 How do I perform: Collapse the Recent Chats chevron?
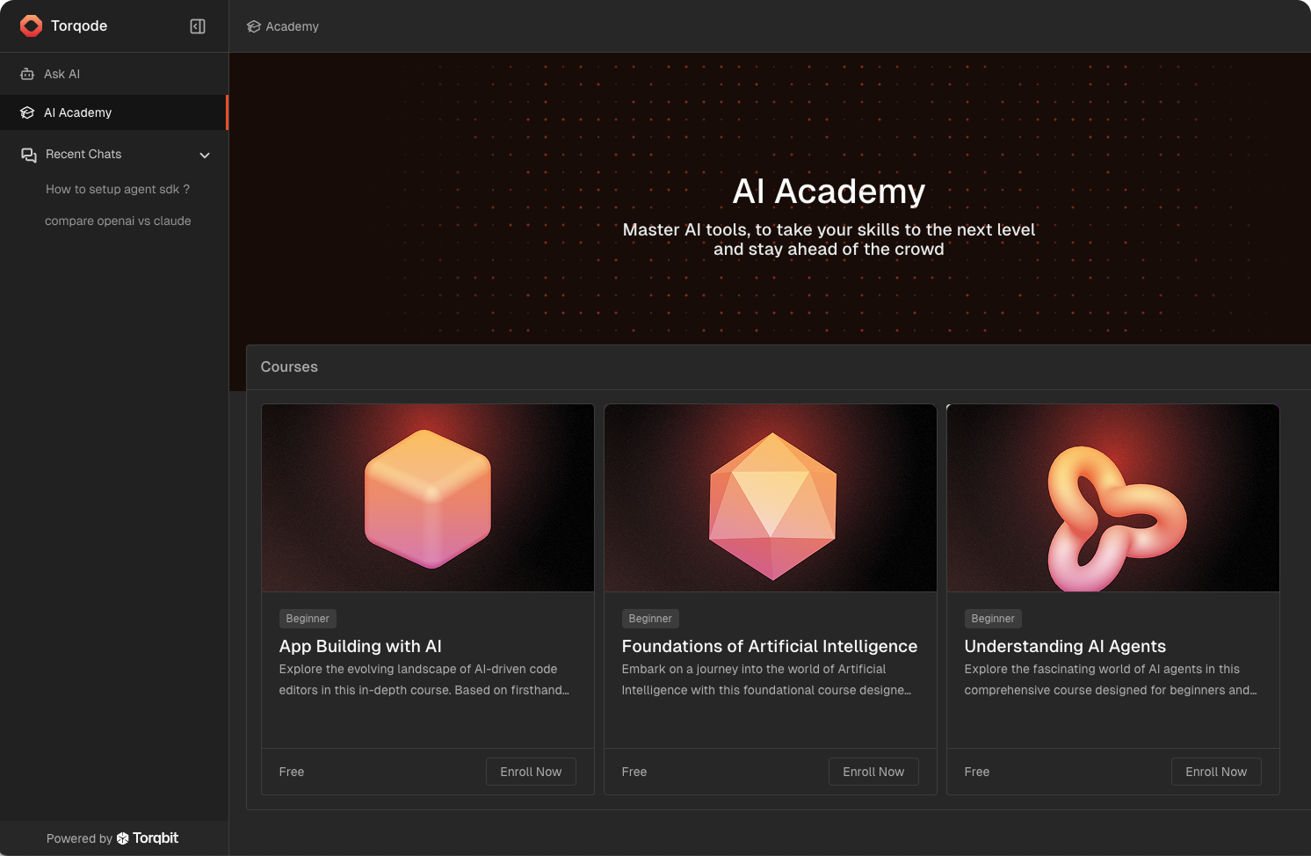point(205,156)
